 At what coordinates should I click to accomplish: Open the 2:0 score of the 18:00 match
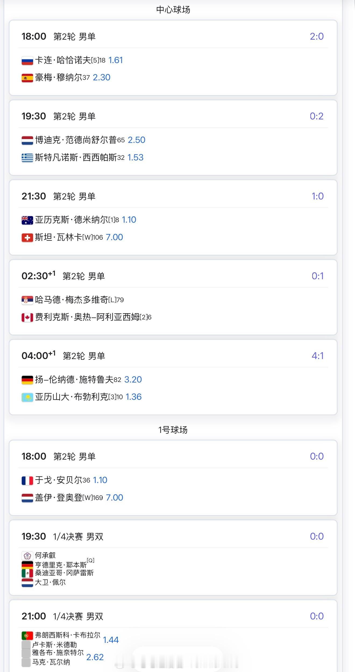click(317, 36)
